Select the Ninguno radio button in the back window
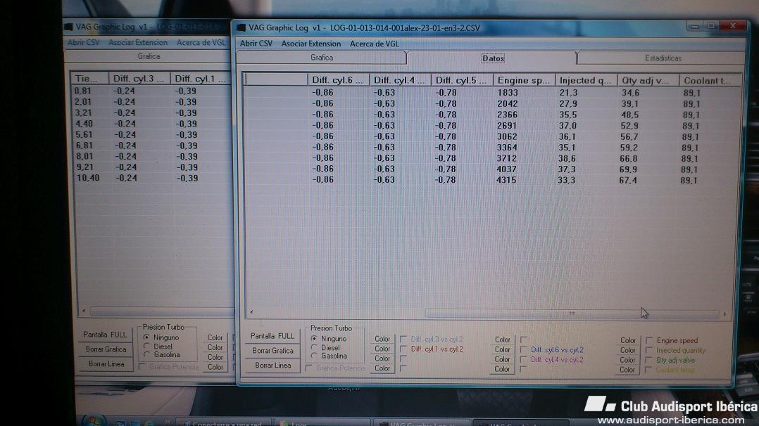Screen dimensions: 759x426 coord(146,337)
